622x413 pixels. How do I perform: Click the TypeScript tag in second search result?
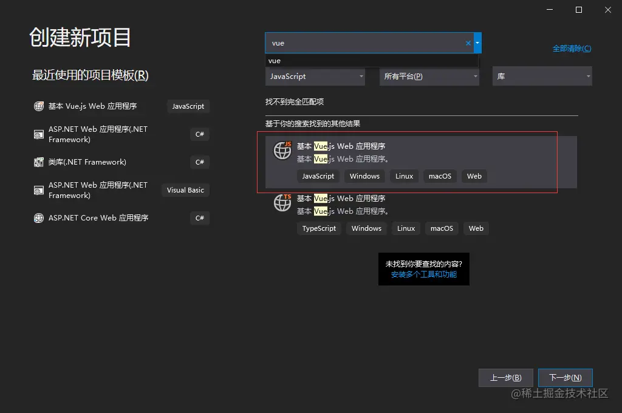click(319, 228)
